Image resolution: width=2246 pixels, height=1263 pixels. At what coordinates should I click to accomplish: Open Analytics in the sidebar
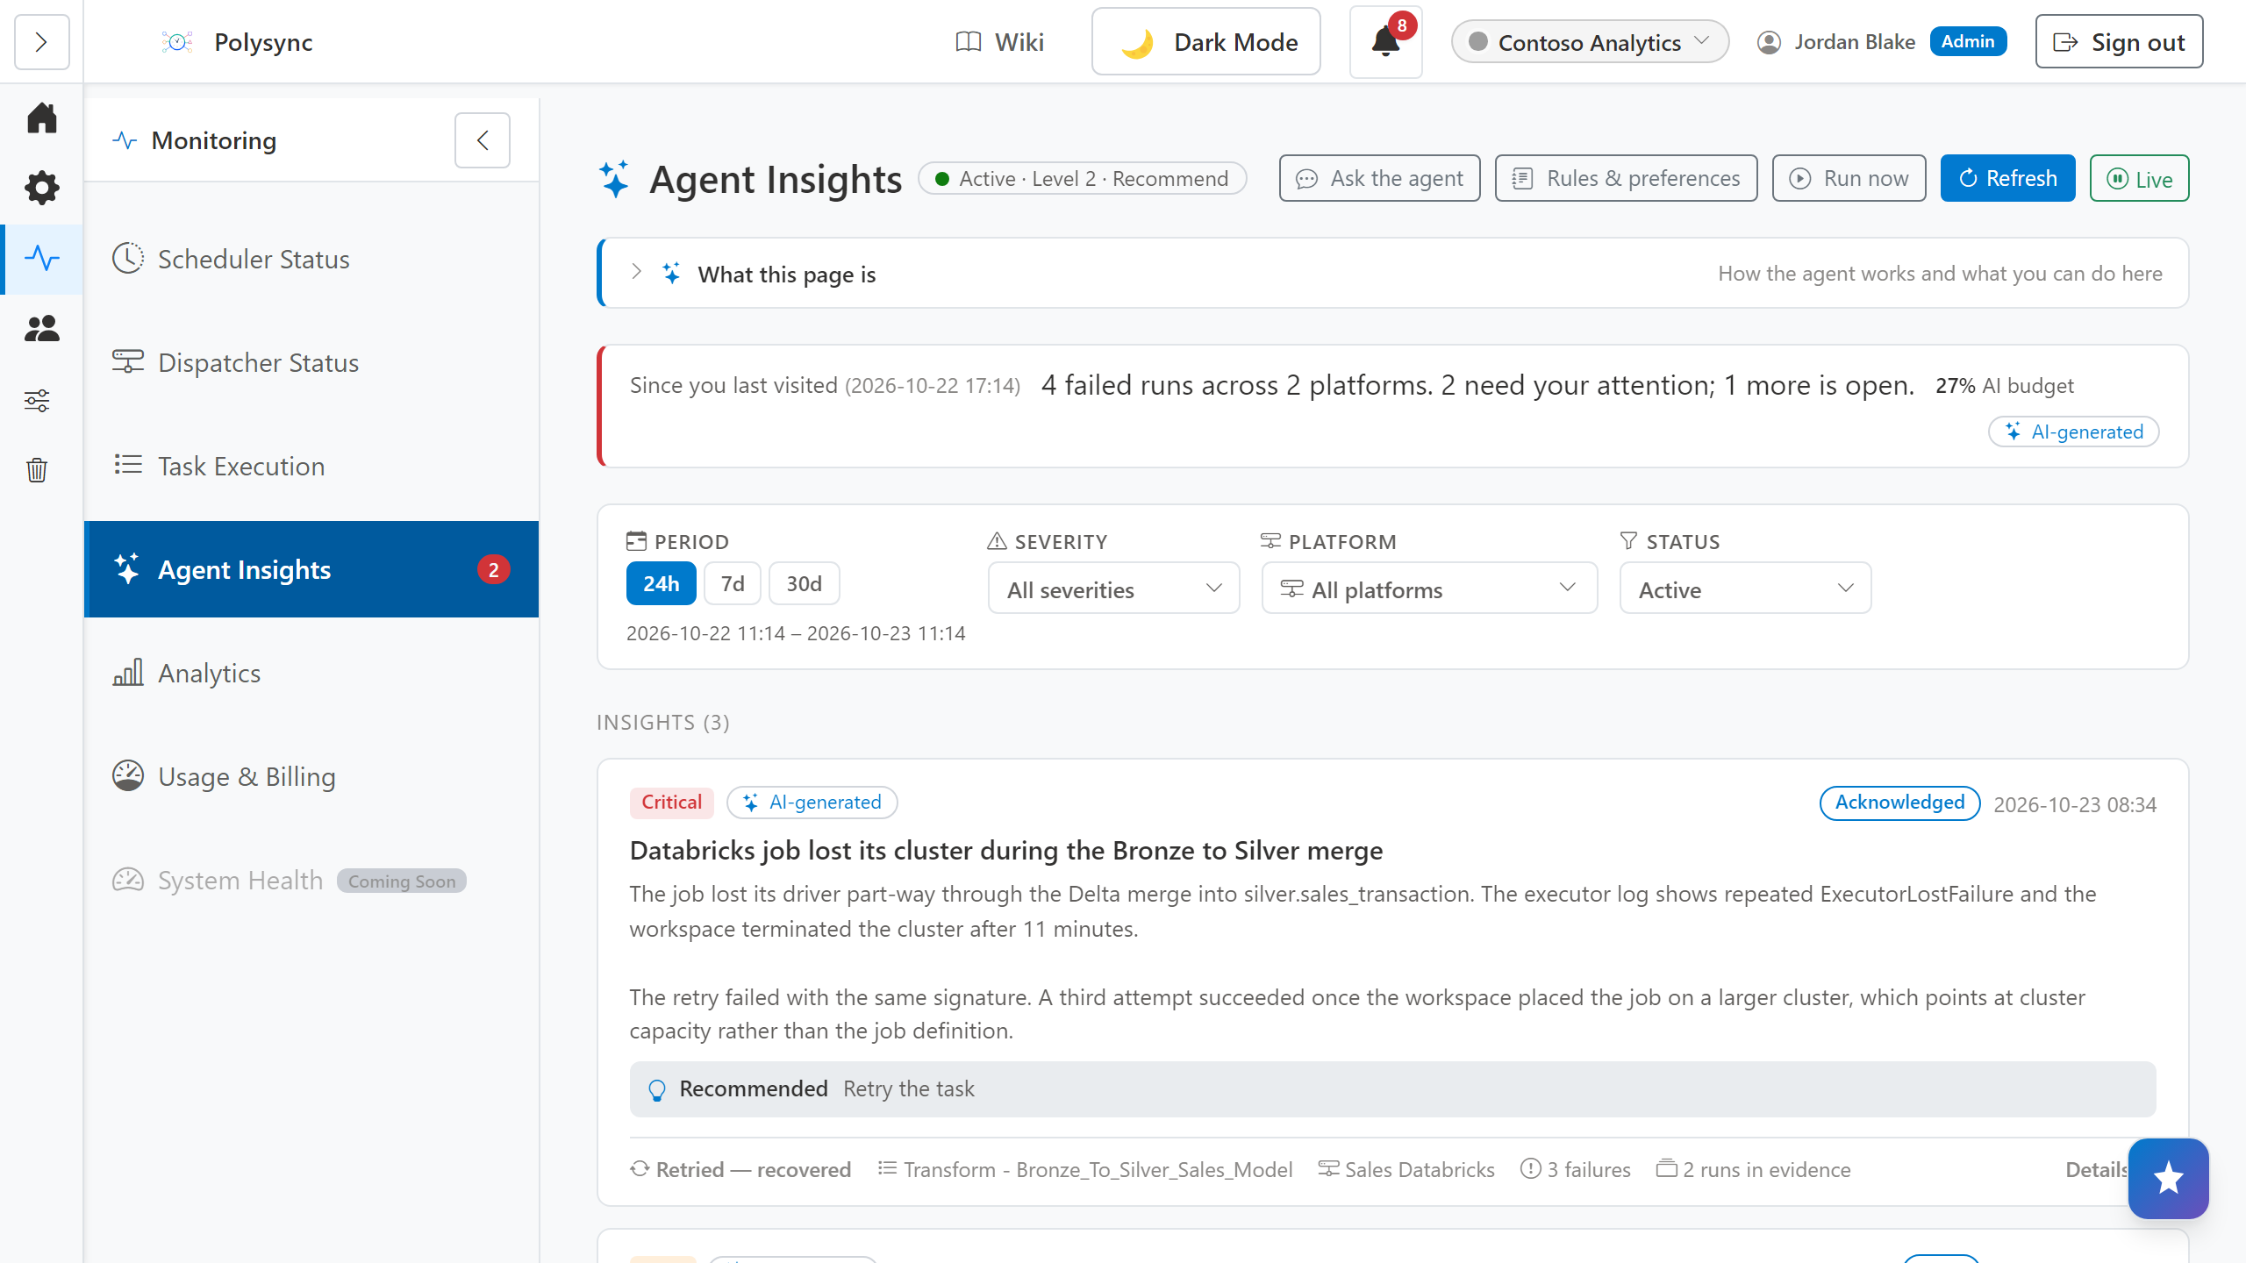[x=311, y=673]
